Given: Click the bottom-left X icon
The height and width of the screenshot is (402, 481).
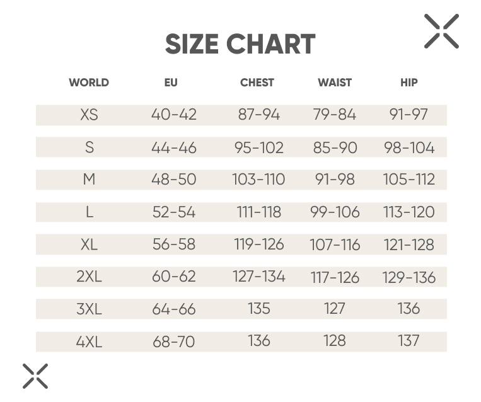Looking at the screenshot, I should coord(35,376).
